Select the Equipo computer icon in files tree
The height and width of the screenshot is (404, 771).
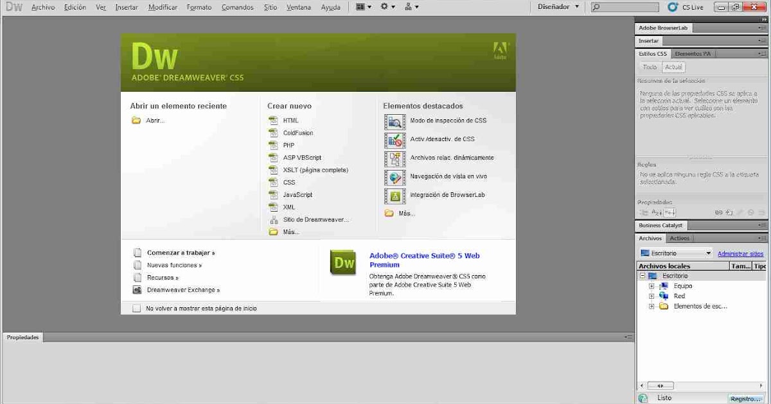coord(664,286)
